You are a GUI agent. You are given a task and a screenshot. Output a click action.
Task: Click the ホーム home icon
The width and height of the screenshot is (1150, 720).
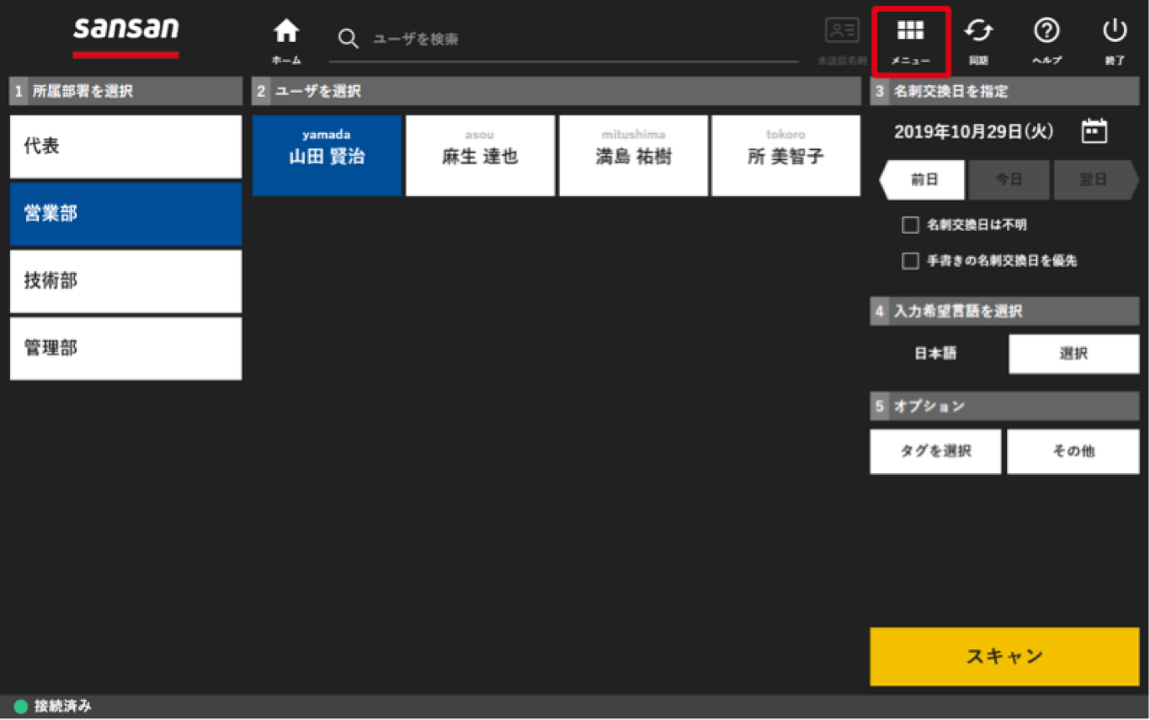[285, 34]
